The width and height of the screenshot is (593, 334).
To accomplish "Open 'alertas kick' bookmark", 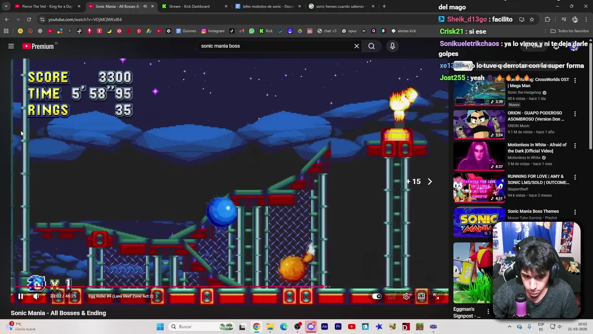I will 404,31.
